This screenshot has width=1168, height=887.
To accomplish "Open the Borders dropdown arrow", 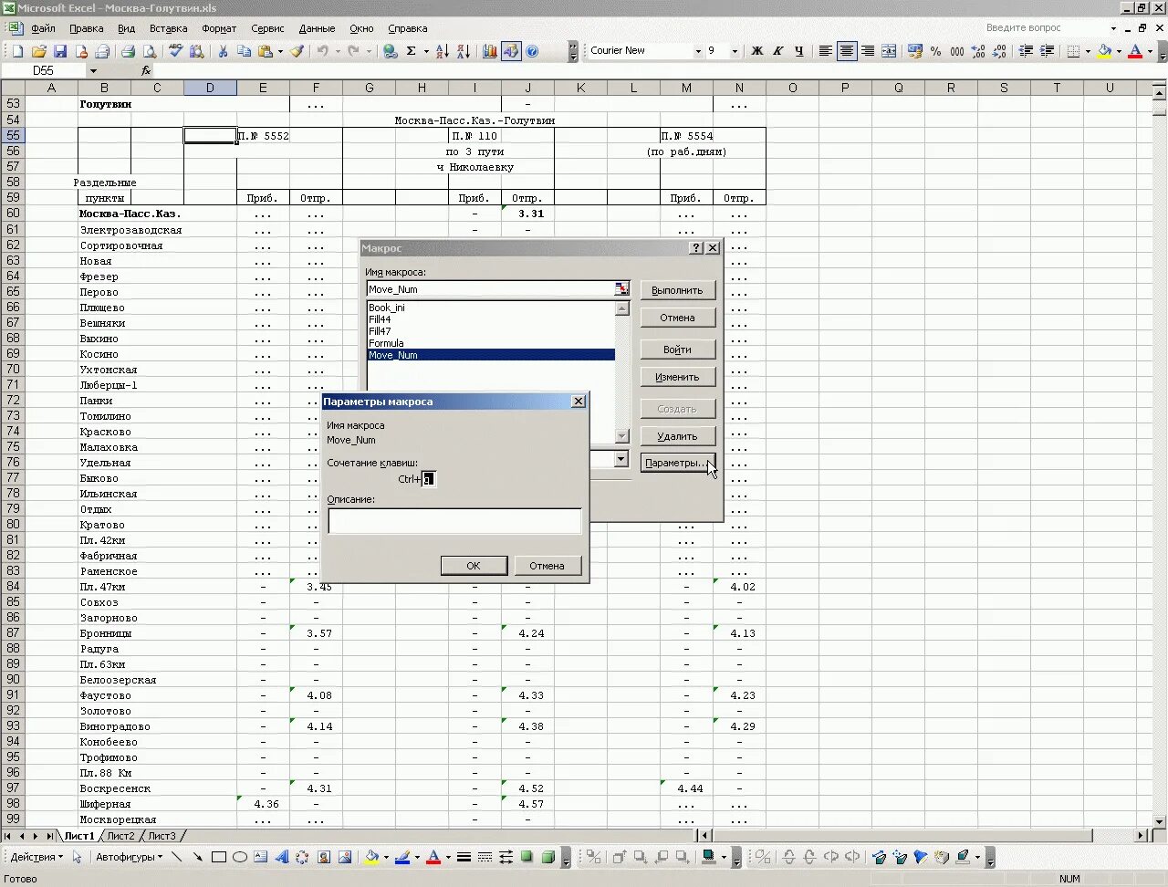I will coord(1088,51).
